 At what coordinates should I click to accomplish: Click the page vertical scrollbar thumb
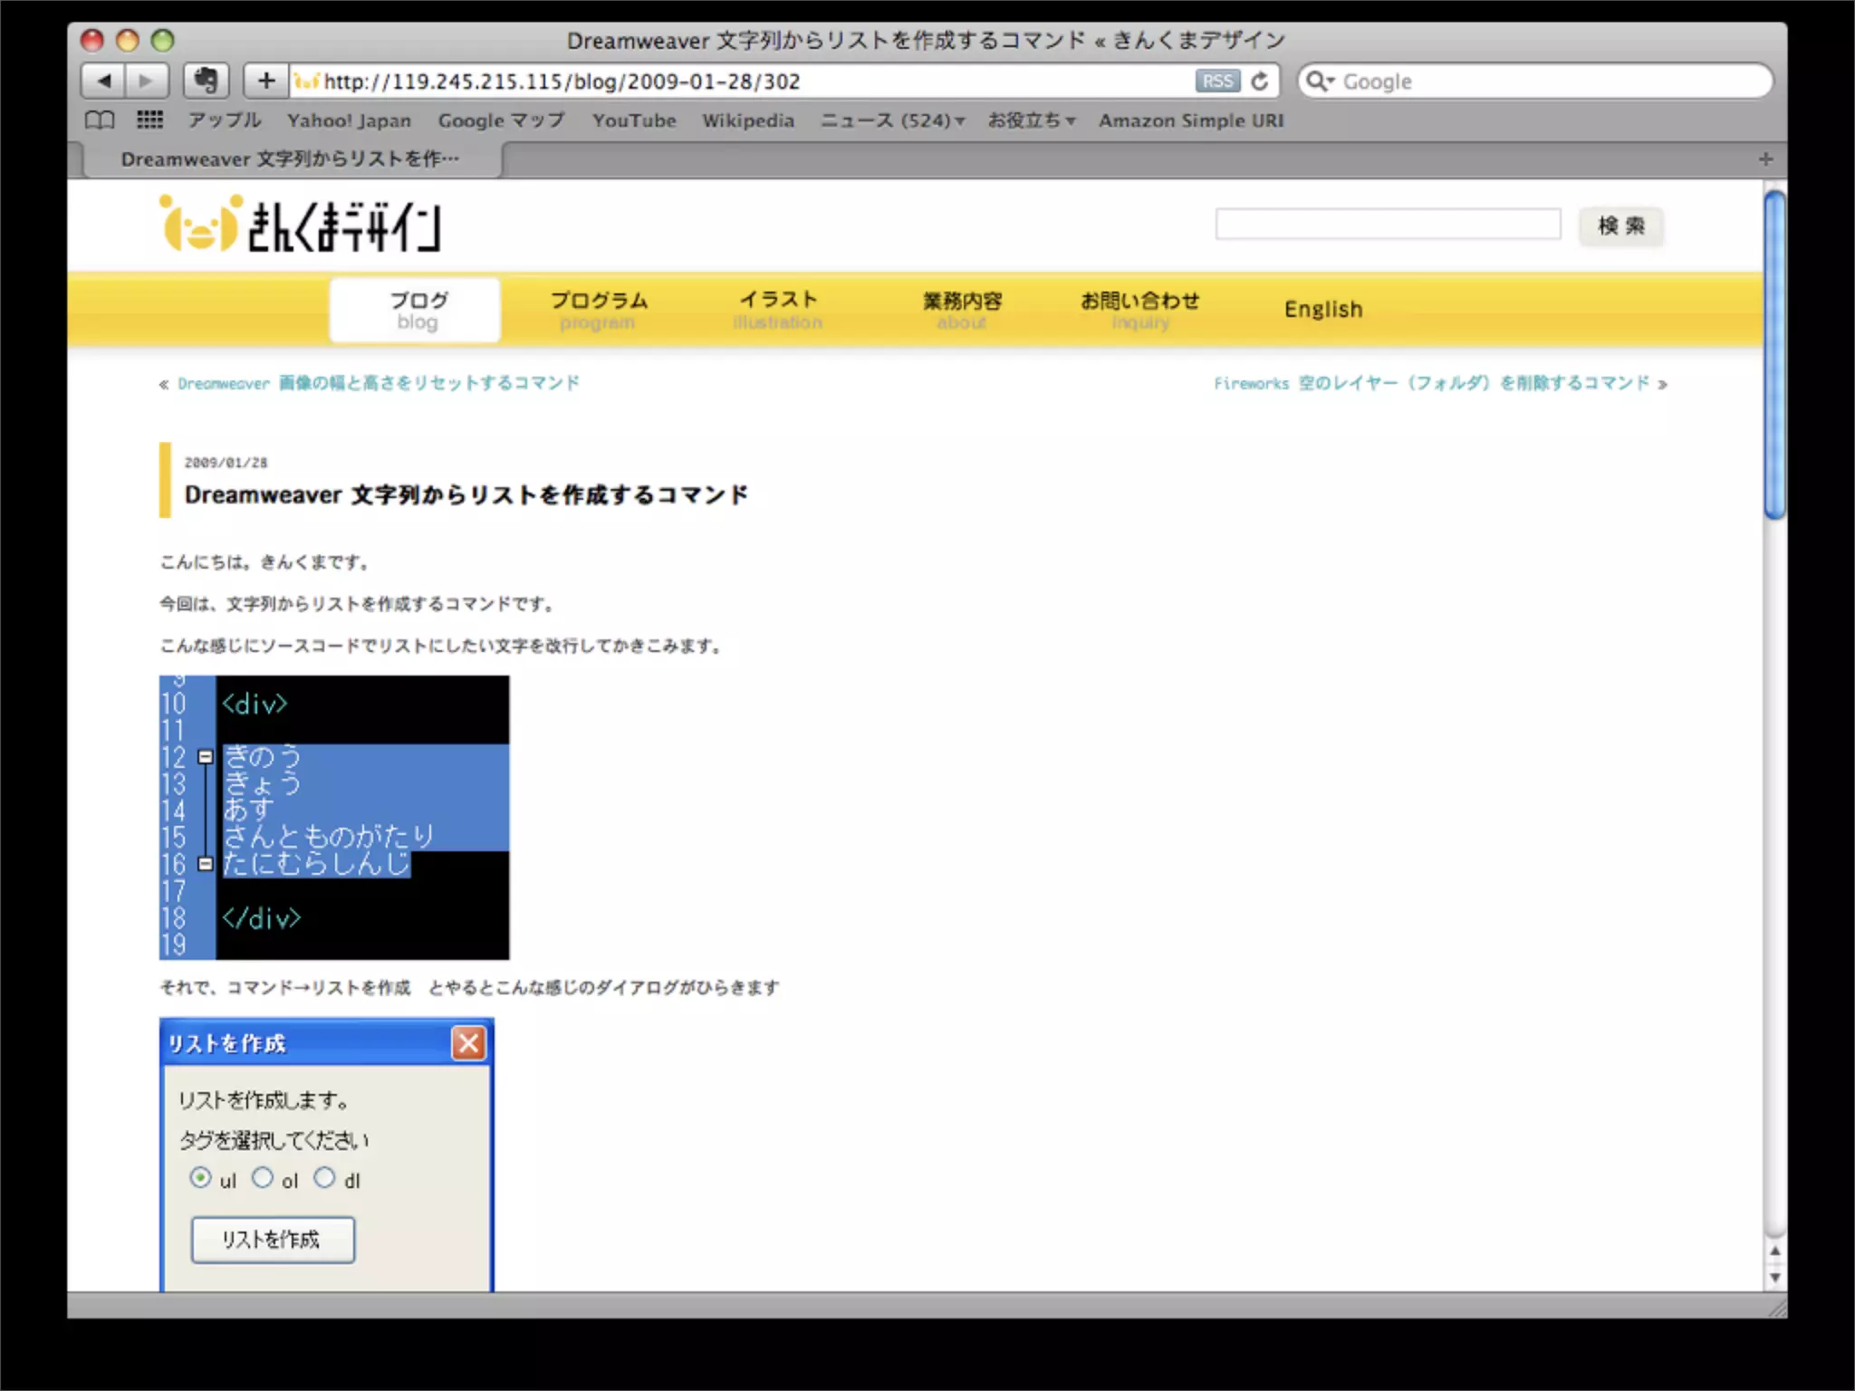(x=1774, y=353)
